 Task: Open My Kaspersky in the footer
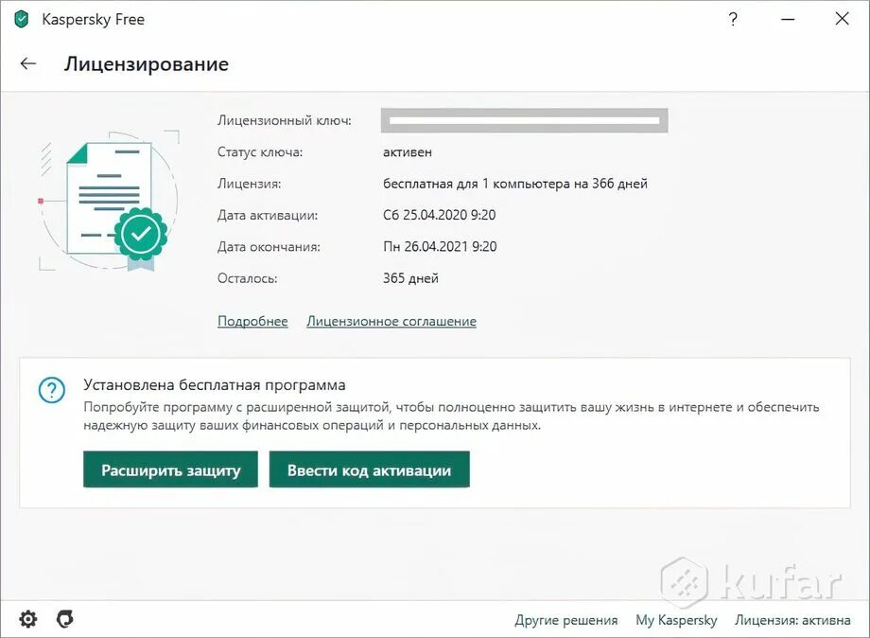tap(676, 620)
